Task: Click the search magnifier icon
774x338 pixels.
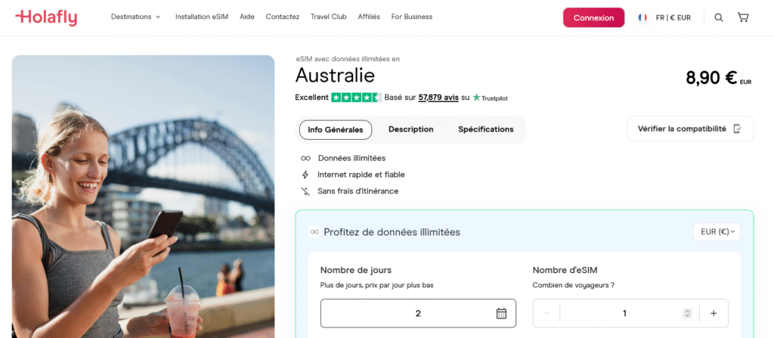Action: tap(719, 17)
